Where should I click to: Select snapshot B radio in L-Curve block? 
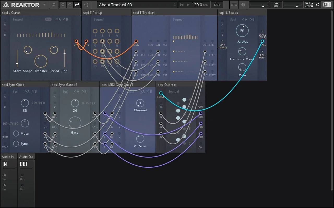coord(64,19)
